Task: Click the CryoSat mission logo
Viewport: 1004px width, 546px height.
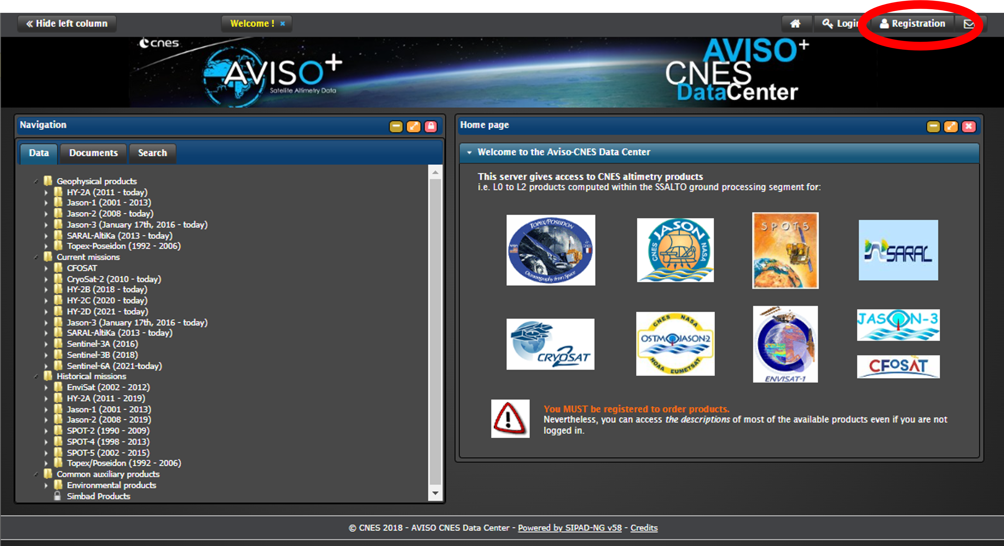Action: 550,344
